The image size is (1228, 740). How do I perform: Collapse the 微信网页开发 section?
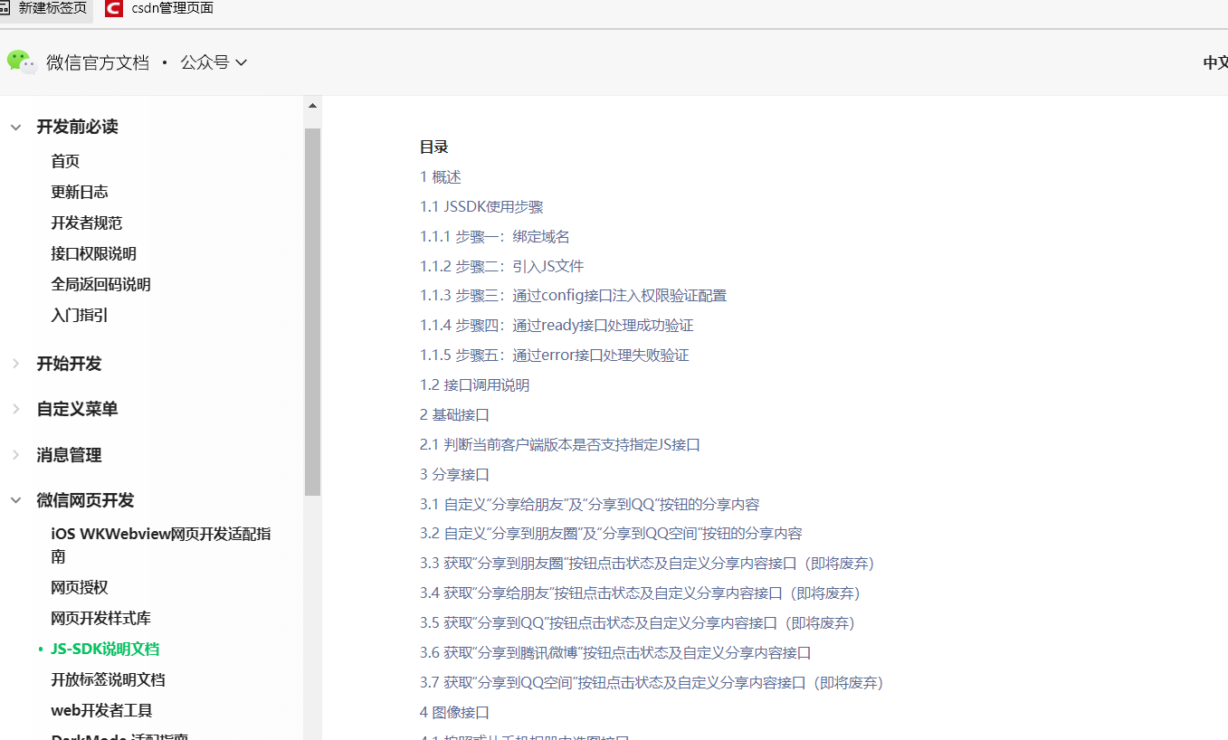[x=15, y=500]
